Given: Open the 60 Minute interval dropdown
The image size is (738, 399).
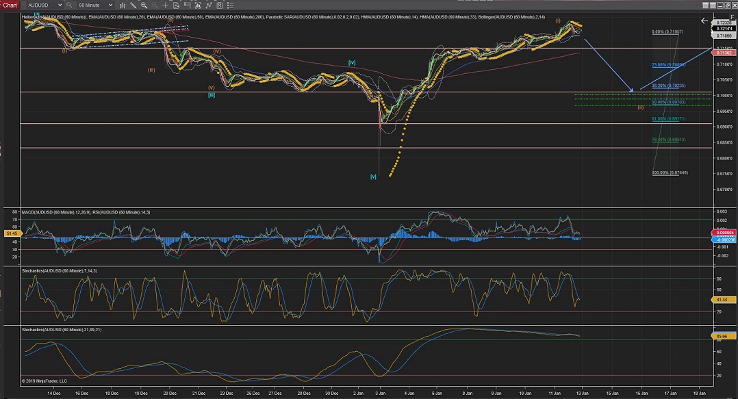Looking at the screenshot, I should (x=96, y=5).
